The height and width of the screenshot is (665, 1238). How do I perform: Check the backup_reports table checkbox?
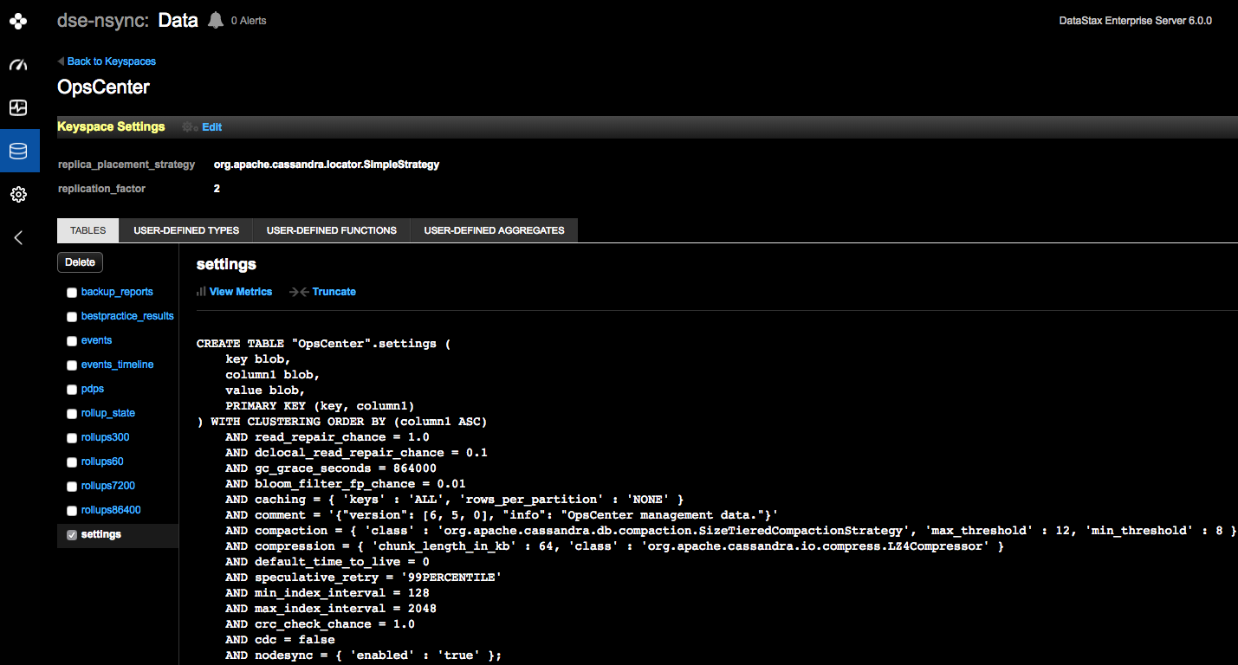(71, 292)
